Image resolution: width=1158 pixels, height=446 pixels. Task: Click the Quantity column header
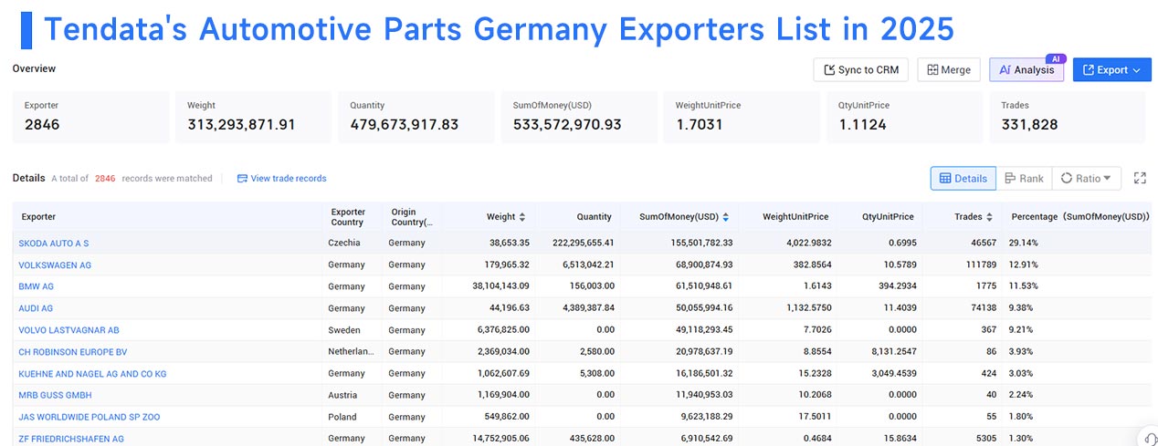(x=595, y=217)
